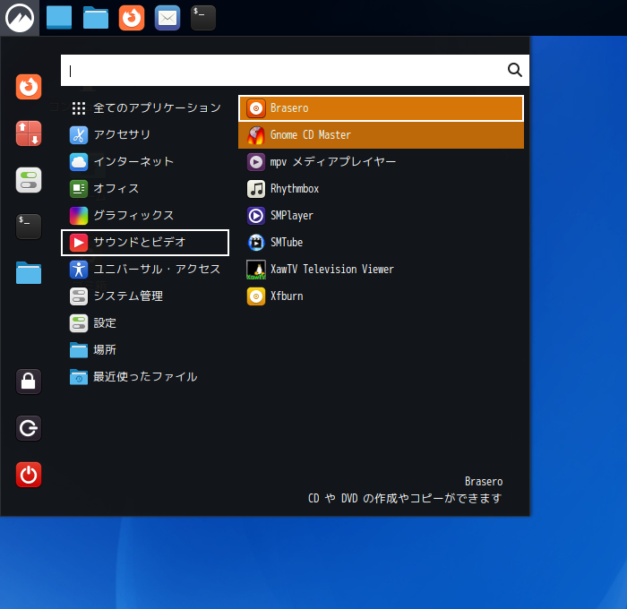Launch Firefox from the top panel

tap(132, 18)
